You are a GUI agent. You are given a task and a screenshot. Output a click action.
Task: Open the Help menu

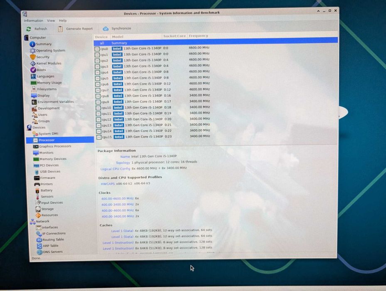62,21
